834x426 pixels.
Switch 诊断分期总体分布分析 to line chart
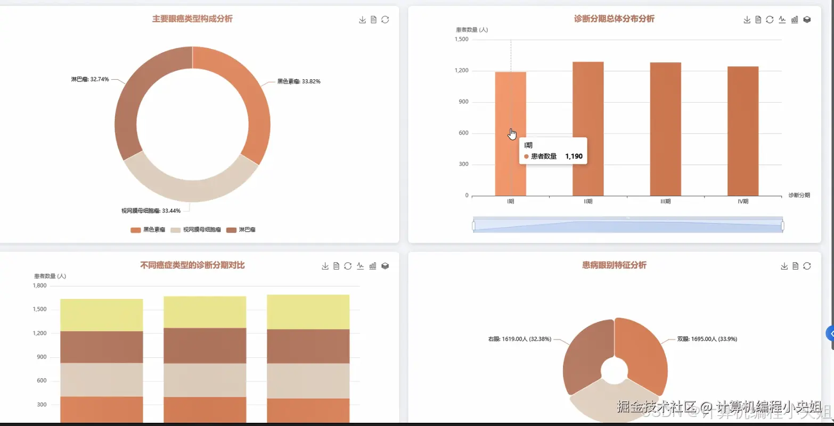tap(782, 20)
